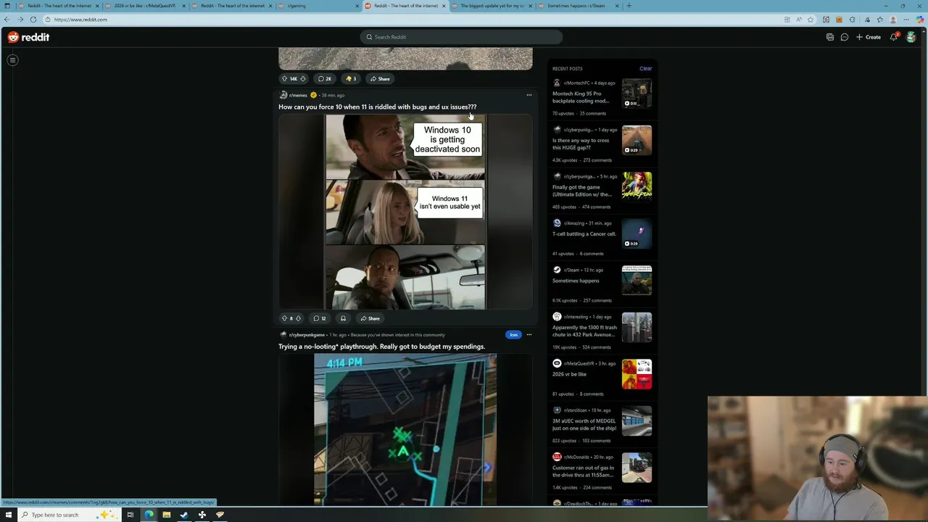
Task: Open the advertise icon in Reddit header
Action: pyautogui.click(x=830, y=37)
